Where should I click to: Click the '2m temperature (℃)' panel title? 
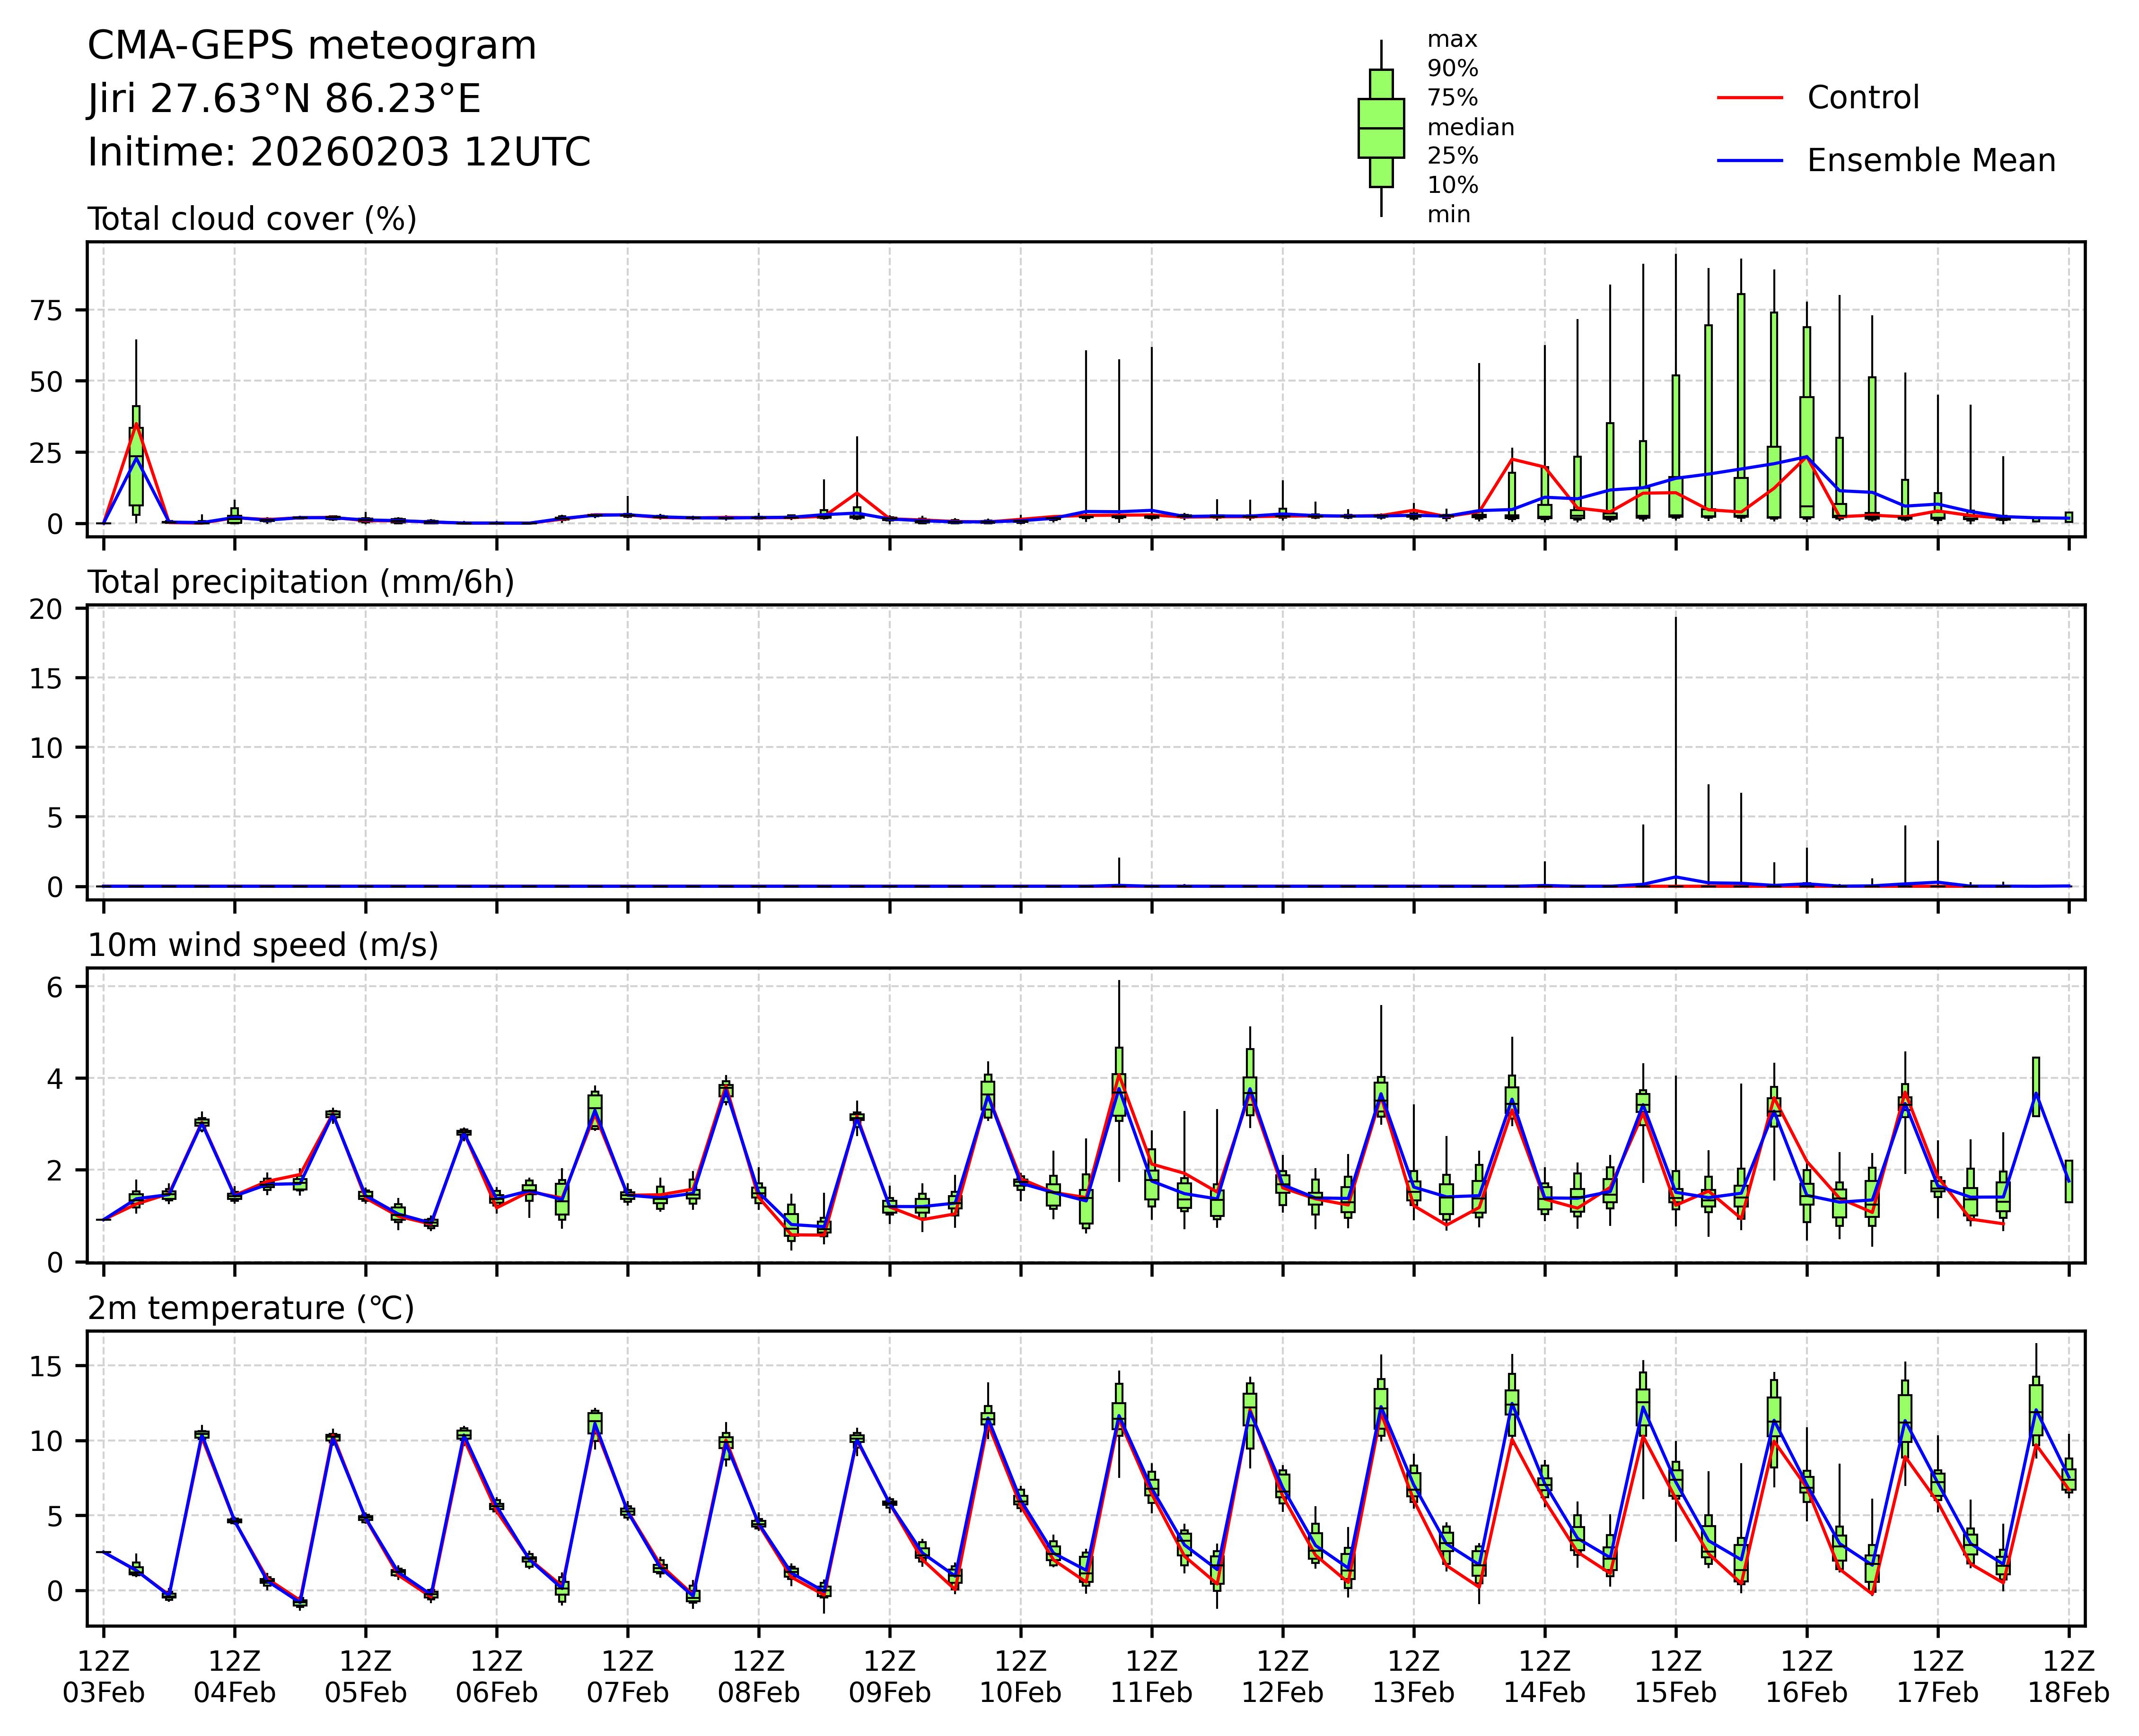251,1308
